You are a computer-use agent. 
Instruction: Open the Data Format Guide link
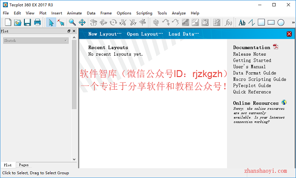point(255,73)
